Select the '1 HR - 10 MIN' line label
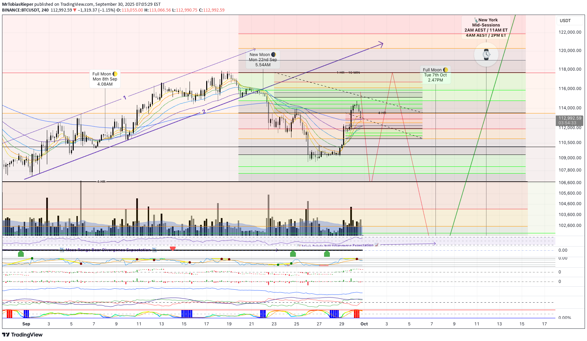 (x=348, y=73)
